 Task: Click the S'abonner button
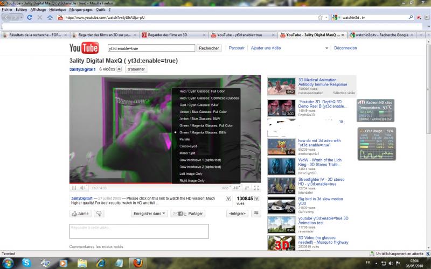tap(136, 69)
